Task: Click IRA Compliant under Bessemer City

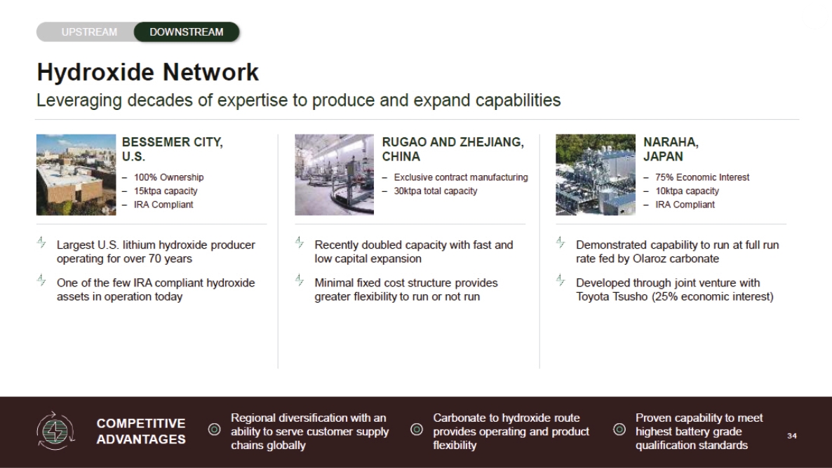Action: click(x=163, y=205)
